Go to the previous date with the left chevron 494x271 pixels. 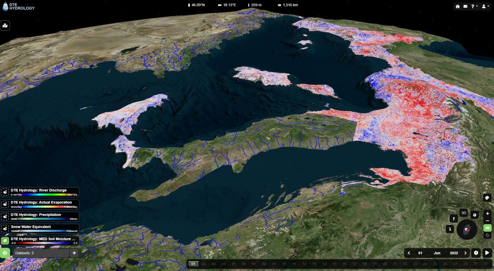[409, 253]
